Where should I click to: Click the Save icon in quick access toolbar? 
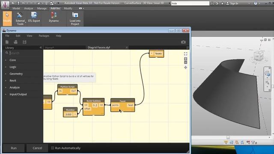pyautogui.click(x=18, y=3)
